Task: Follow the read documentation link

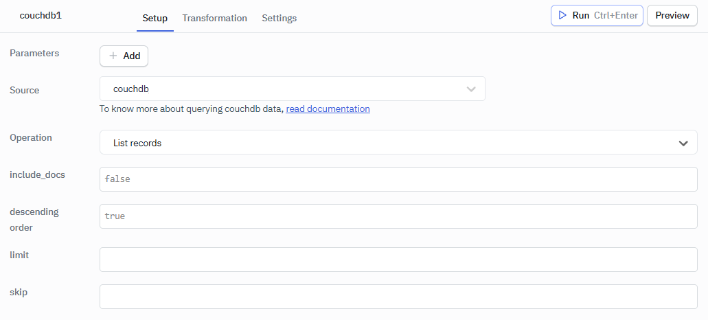Action: (328, 108)
